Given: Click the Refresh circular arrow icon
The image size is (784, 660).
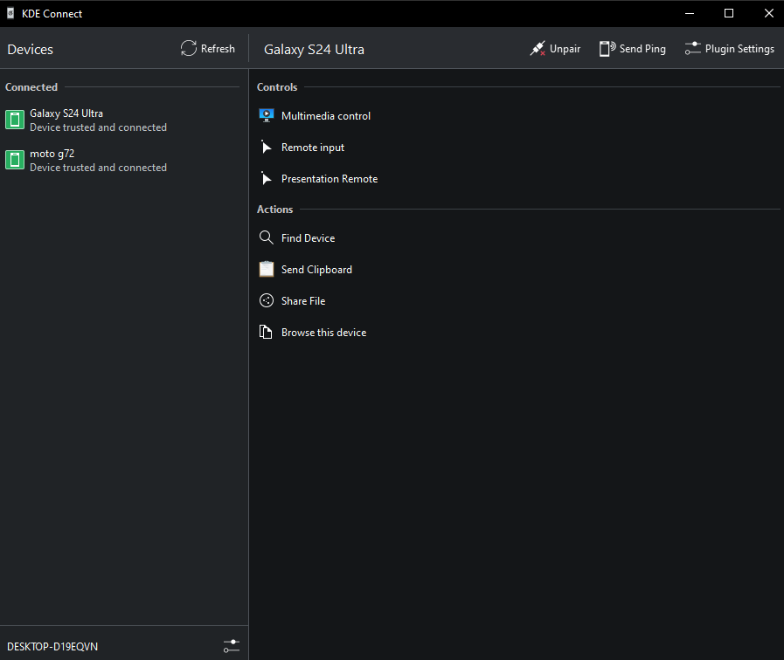Looking at the screenshot, I should (189, 48).
